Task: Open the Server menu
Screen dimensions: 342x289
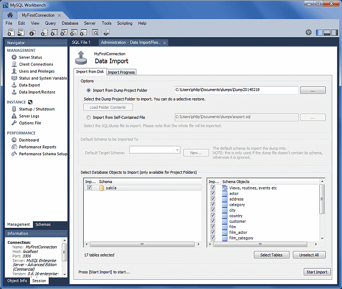Action: tap(90, 23)
